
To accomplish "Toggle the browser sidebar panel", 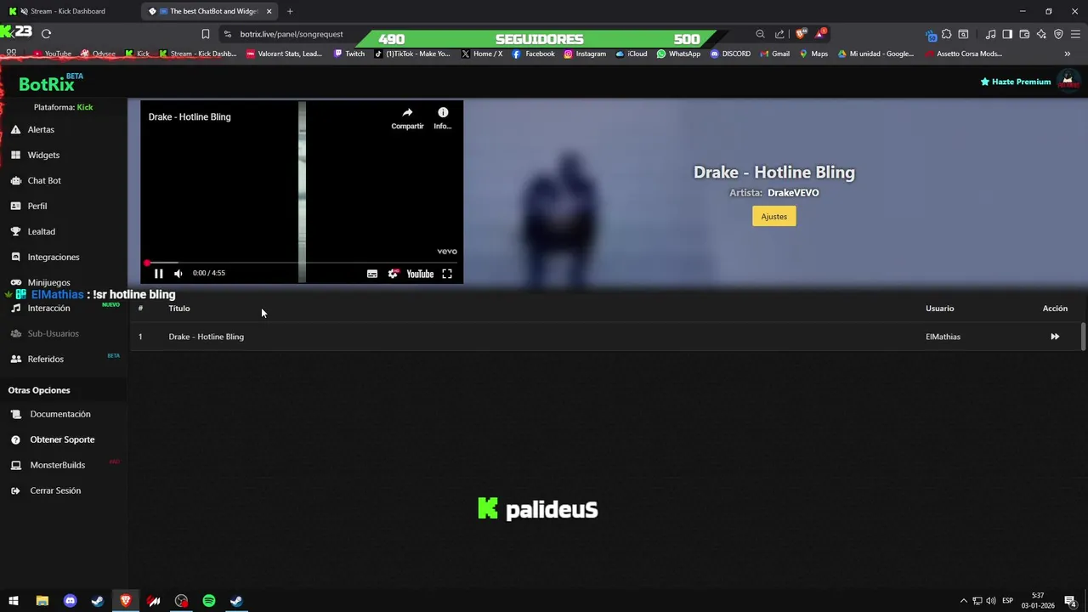I will tap(1007, 34).
